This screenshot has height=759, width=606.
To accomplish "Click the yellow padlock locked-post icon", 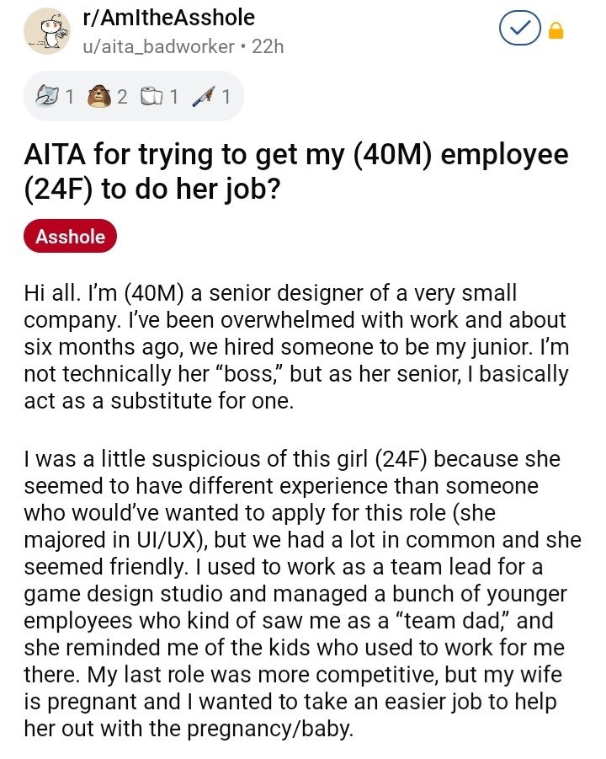I will 555,30.
